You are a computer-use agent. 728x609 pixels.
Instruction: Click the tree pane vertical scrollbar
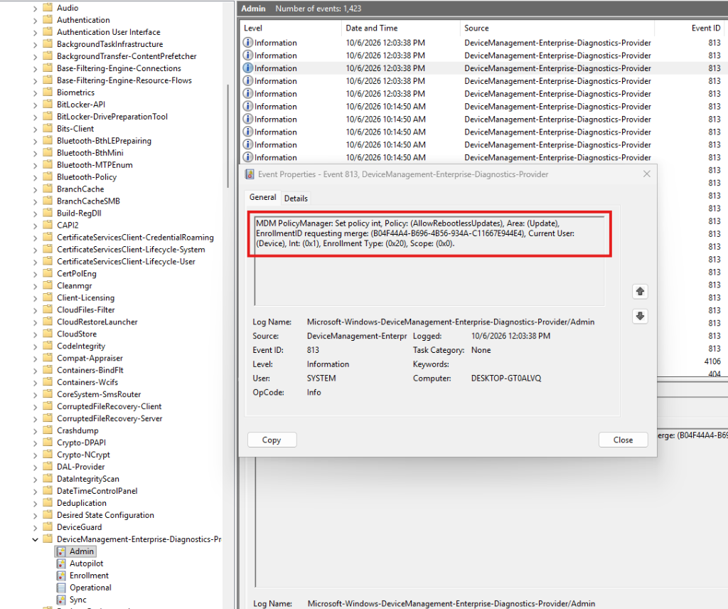227,136
